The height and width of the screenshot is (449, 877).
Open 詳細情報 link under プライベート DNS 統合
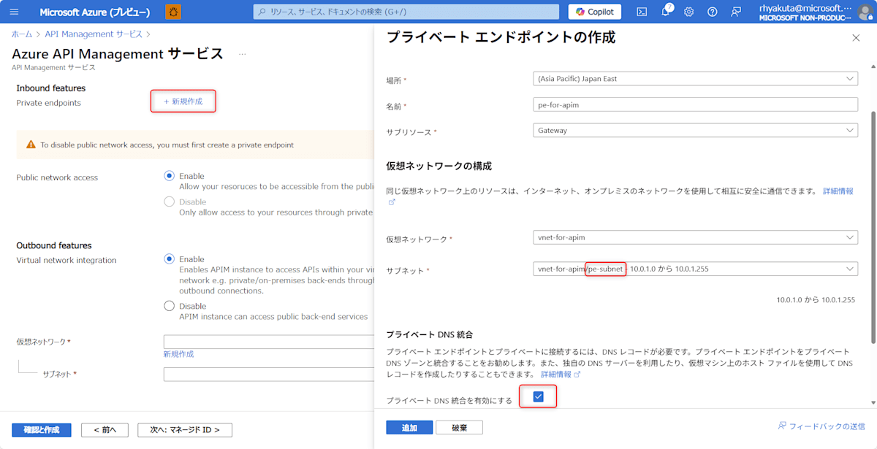561,375
